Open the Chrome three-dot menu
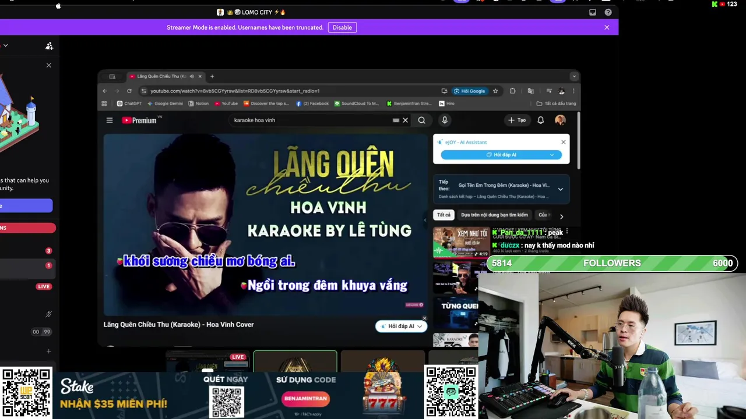Screen dimensions: 746x419 coord(573,91)
